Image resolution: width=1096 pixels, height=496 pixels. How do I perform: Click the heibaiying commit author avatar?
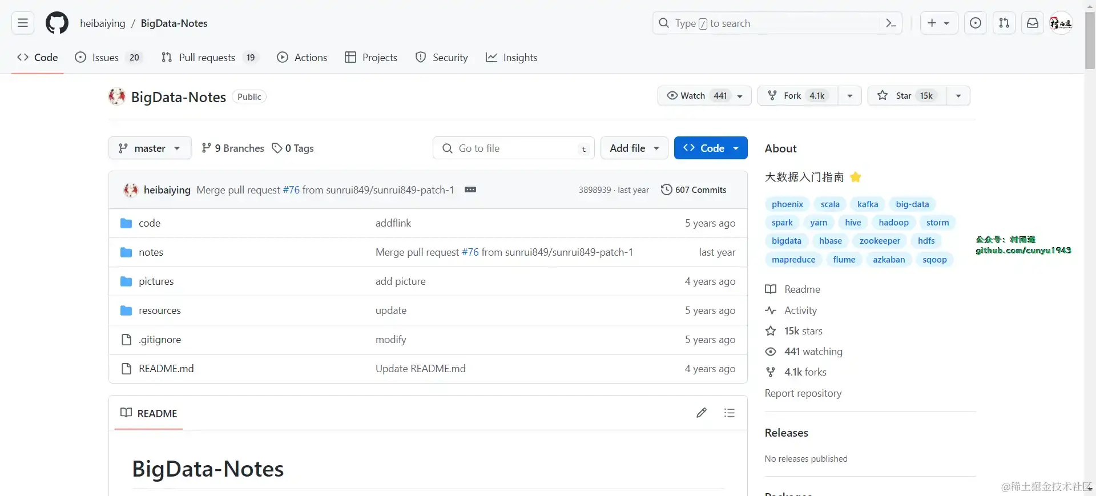131,190
